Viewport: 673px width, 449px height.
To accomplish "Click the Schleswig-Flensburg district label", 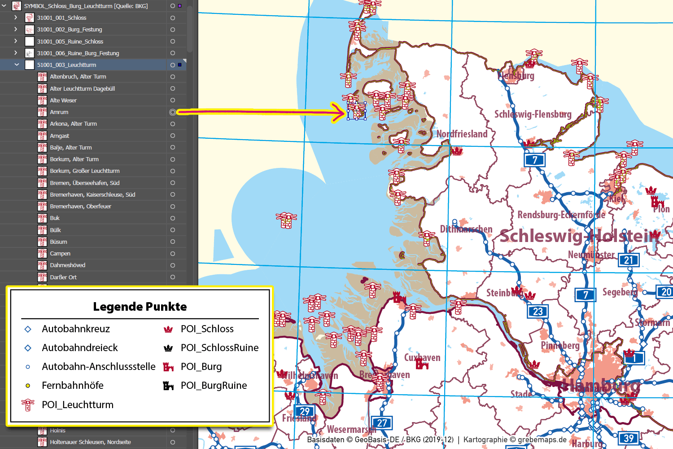I will point(533,114).
